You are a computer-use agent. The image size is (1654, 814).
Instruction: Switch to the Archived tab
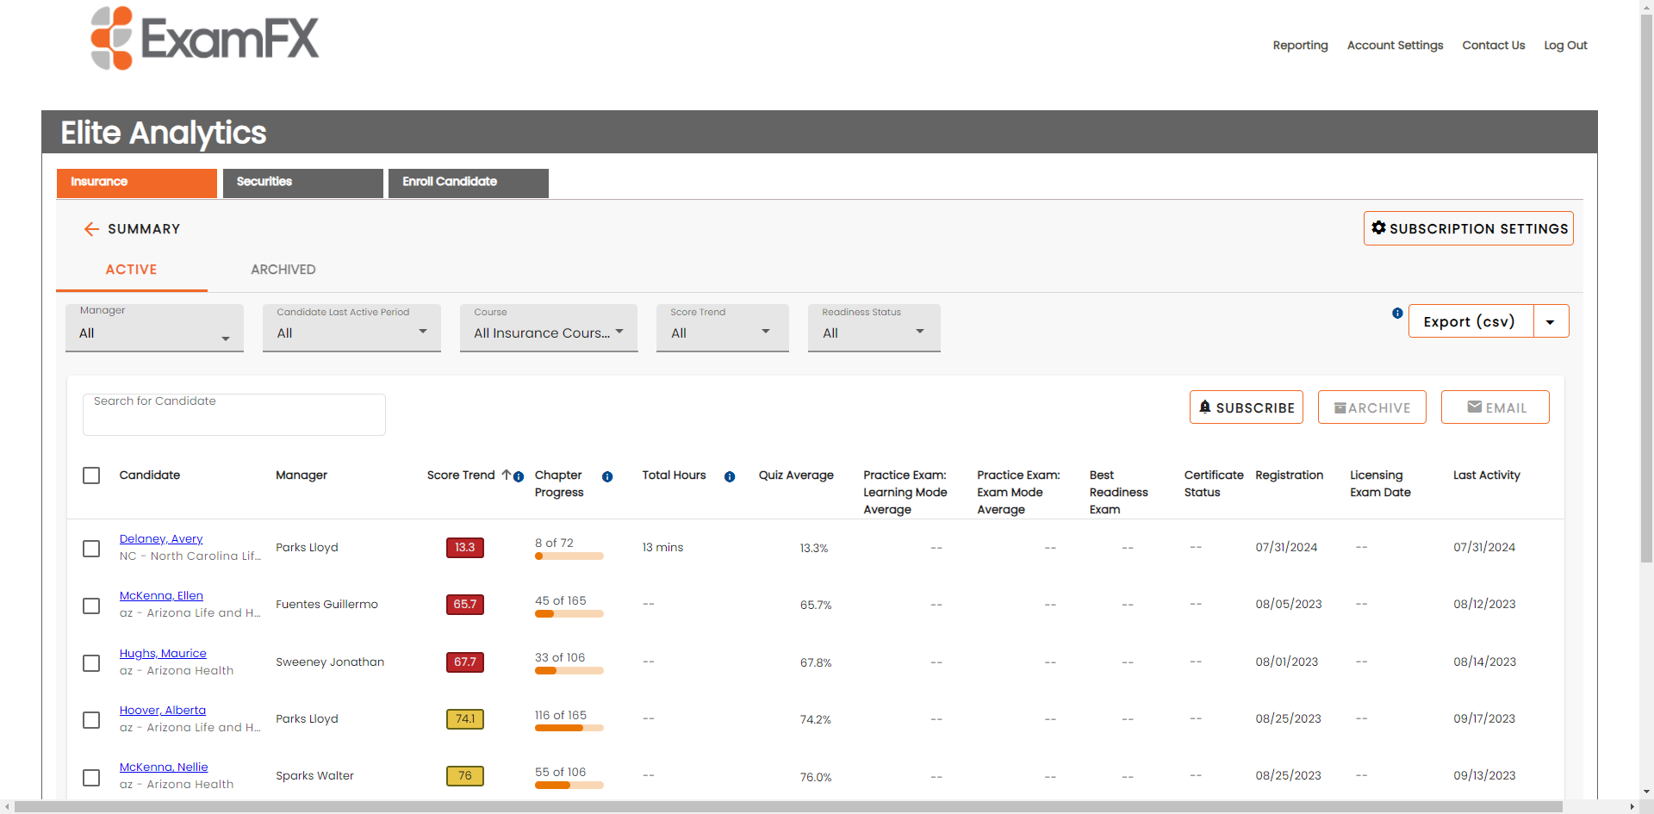[283, 270]
